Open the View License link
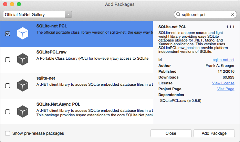 coord(223,83)
